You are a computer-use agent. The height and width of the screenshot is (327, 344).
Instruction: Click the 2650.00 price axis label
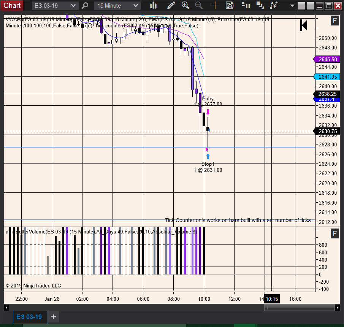(328, 38)
